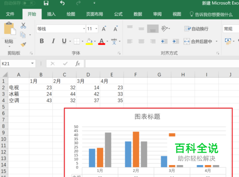Screen dimensions: 239x177
Task: Click the wén phonetic guide icon
Action: click(x=114, y=41)
